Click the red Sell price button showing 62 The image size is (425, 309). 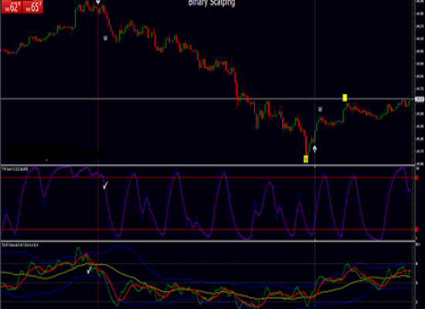(x=12, y=7)
